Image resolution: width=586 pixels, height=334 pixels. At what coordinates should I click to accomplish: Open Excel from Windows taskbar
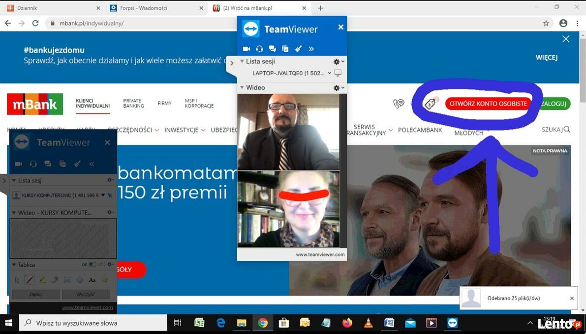pos(199,323)
